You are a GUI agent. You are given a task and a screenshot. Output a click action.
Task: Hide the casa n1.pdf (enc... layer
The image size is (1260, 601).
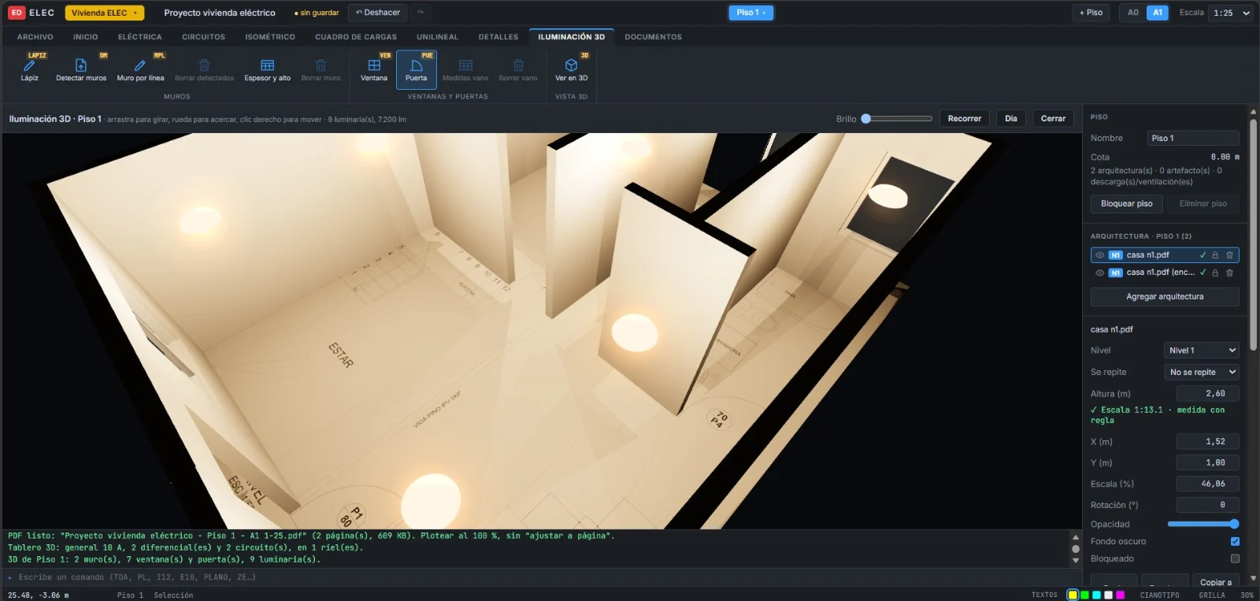point(1100,273)
